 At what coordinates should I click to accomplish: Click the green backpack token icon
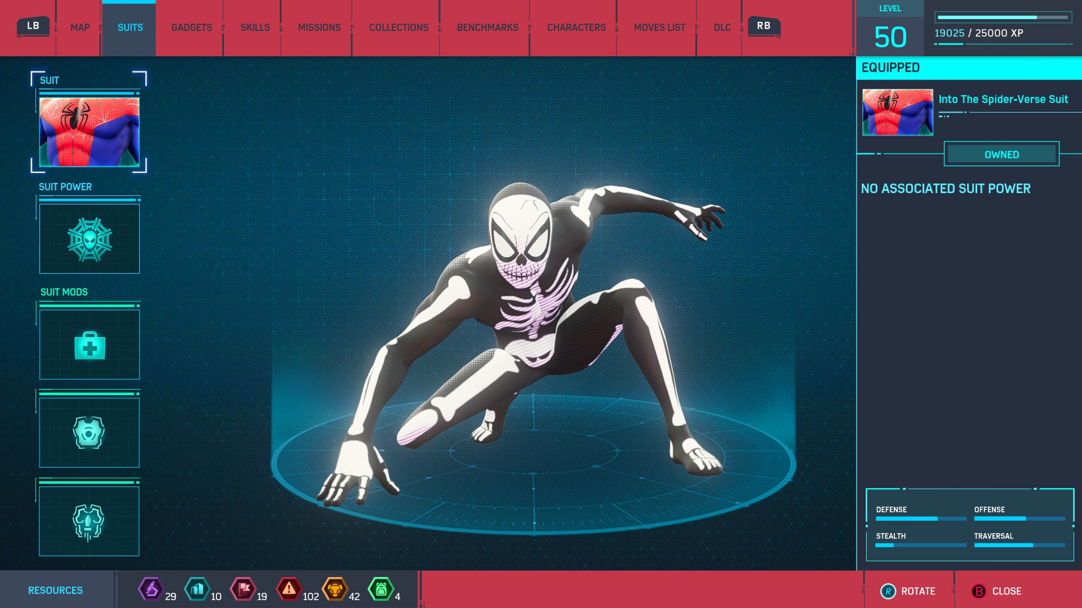[381, 589]
